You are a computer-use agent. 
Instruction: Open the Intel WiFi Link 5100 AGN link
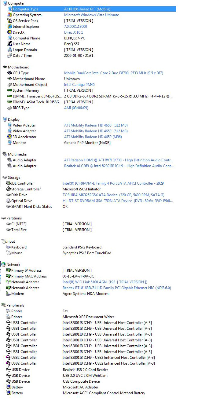105,282
